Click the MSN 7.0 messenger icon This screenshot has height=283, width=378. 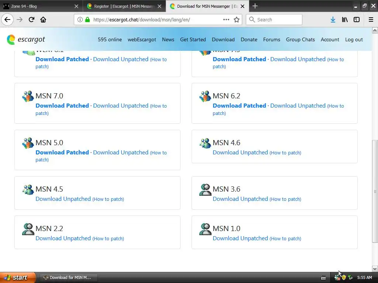(x=28, y=96)
